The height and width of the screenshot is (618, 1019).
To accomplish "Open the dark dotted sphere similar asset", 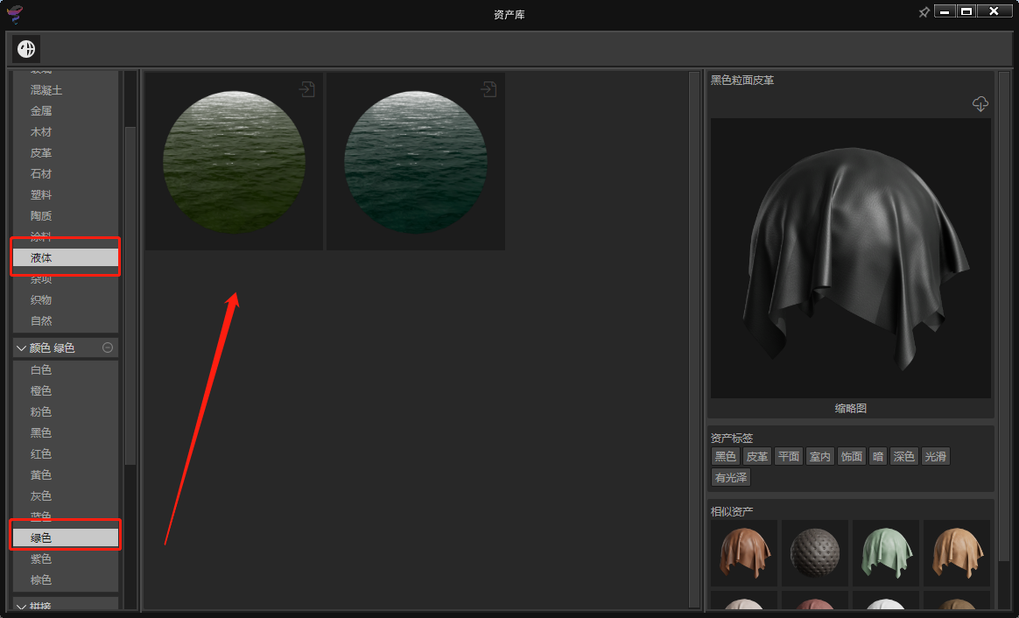I will click(815, 553).
